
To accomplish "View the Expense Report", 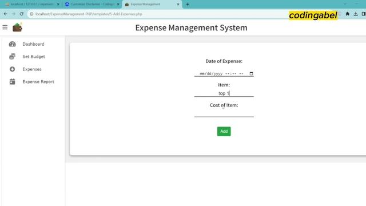I will 38,81.
